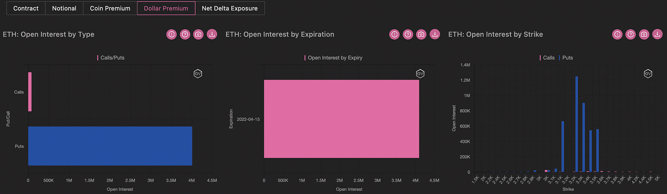Click the pink Calls bar in type chart
This screenshot has height=194, width=667.
(x=30, y=92)
